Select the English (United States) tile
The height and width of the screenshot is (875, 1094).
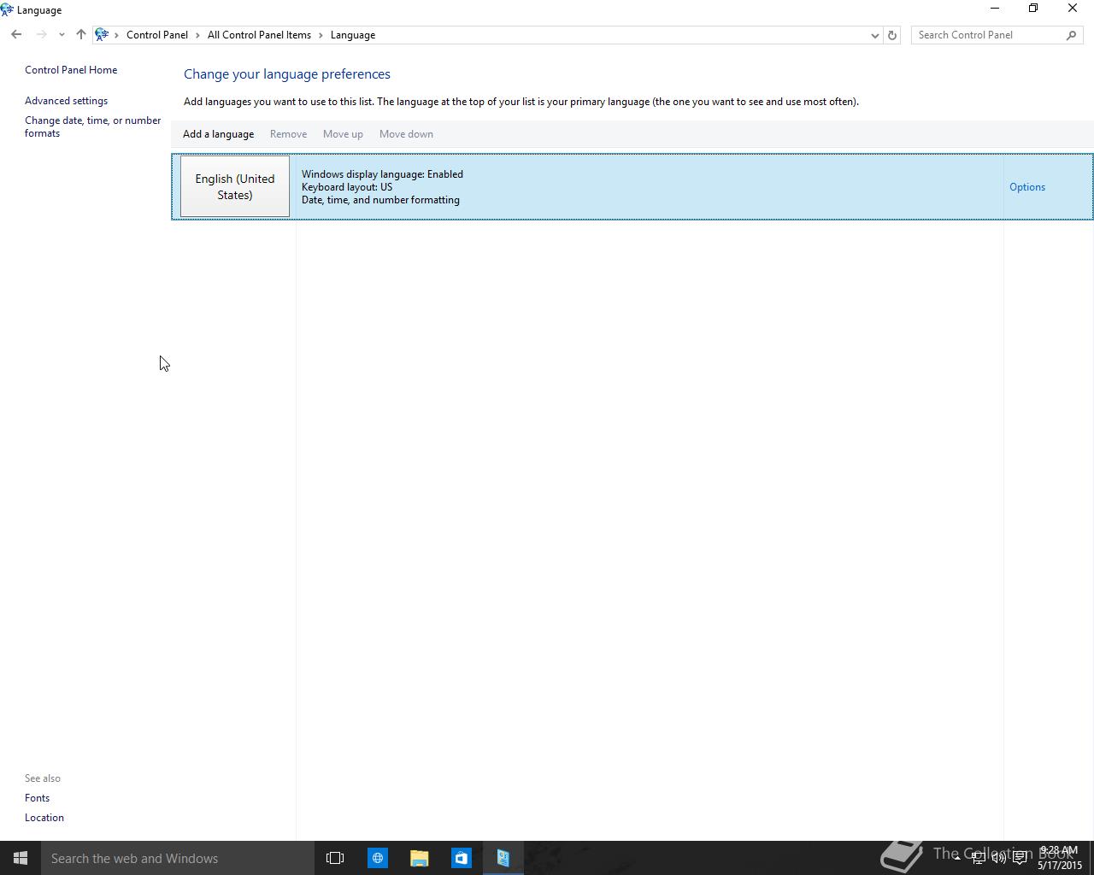(235, 186)
